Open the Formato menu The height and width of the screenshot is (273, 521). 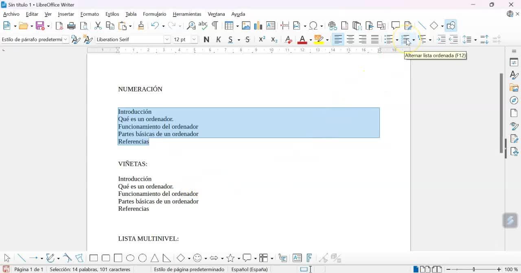90,14
